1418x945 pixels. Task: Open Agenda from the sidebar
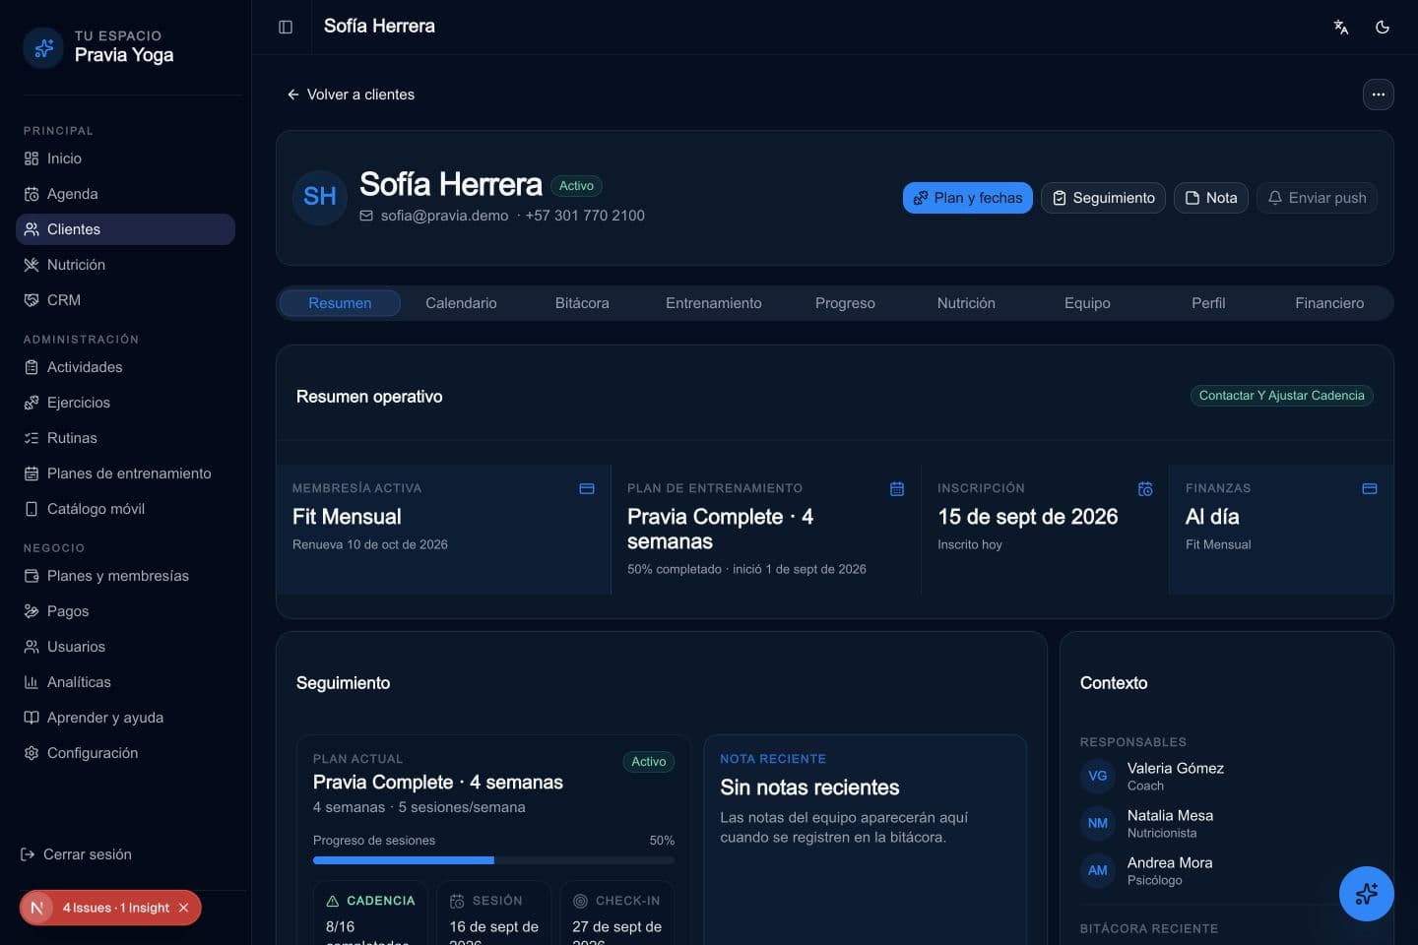pyautogui.click(x=125, y=194)
